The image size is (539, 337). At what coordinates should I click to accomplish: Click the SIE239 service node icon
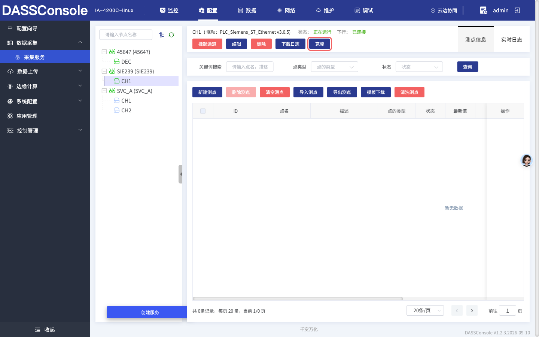click(x=112, y=71)
